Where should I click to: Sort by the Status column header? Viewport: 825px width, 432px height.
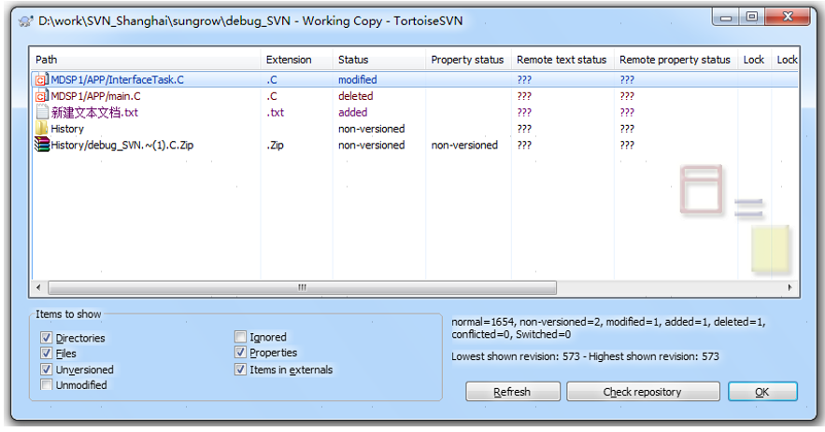378,60
